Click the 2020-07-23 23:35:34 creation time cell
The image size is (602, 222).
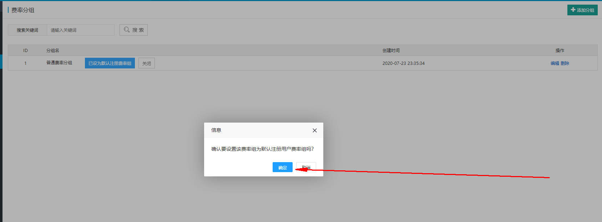point(404,63)
